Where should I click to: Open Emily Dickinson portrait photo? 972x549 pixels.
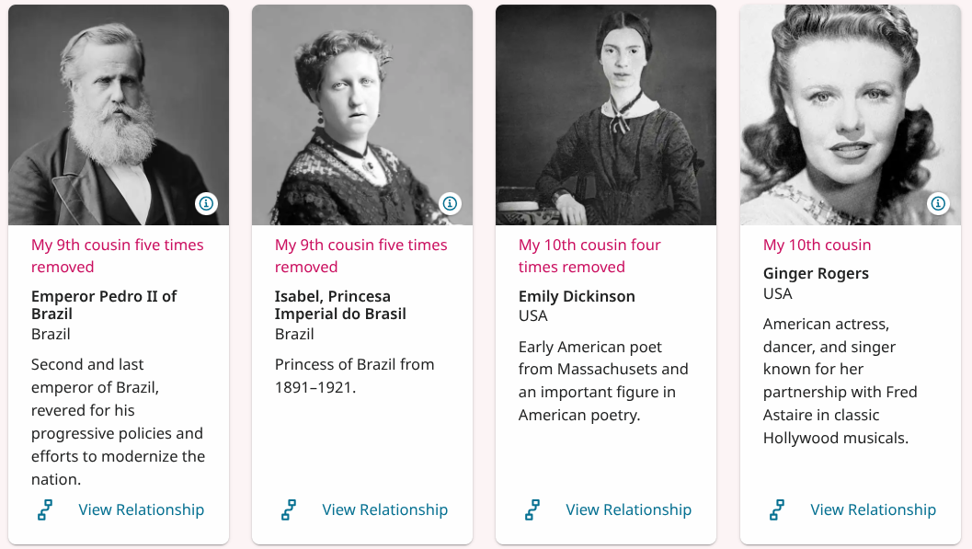tap(606, 110)
